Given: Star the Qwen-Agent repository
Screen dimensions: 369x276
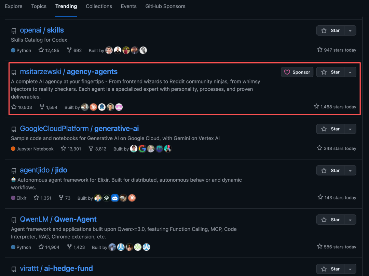Looking at the screenshot, I should tap(330, 220).
